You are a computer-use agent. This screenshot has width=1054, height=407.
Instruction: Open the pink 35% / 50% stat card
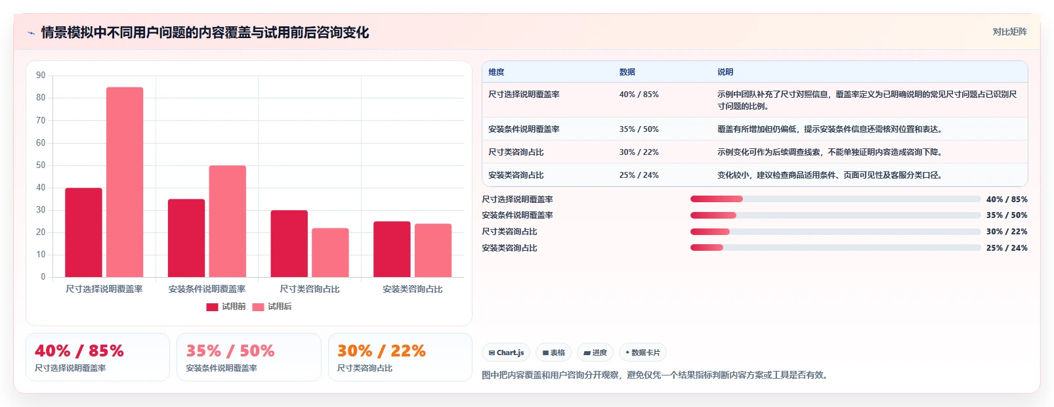(x=249, y=357)
